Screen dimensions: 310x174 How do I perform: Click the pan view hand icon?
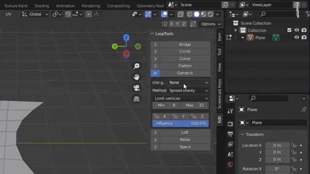point(137,77)
